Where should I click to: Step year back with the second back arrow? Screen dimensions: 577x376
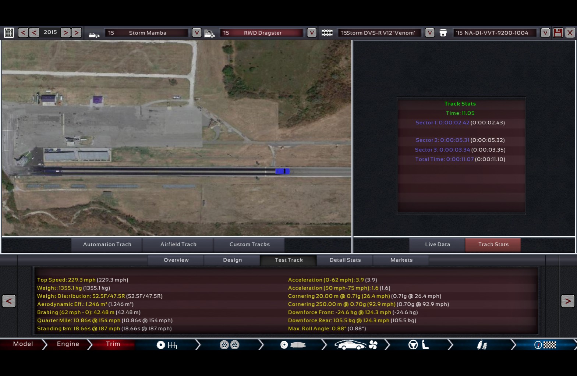(34, 33)
